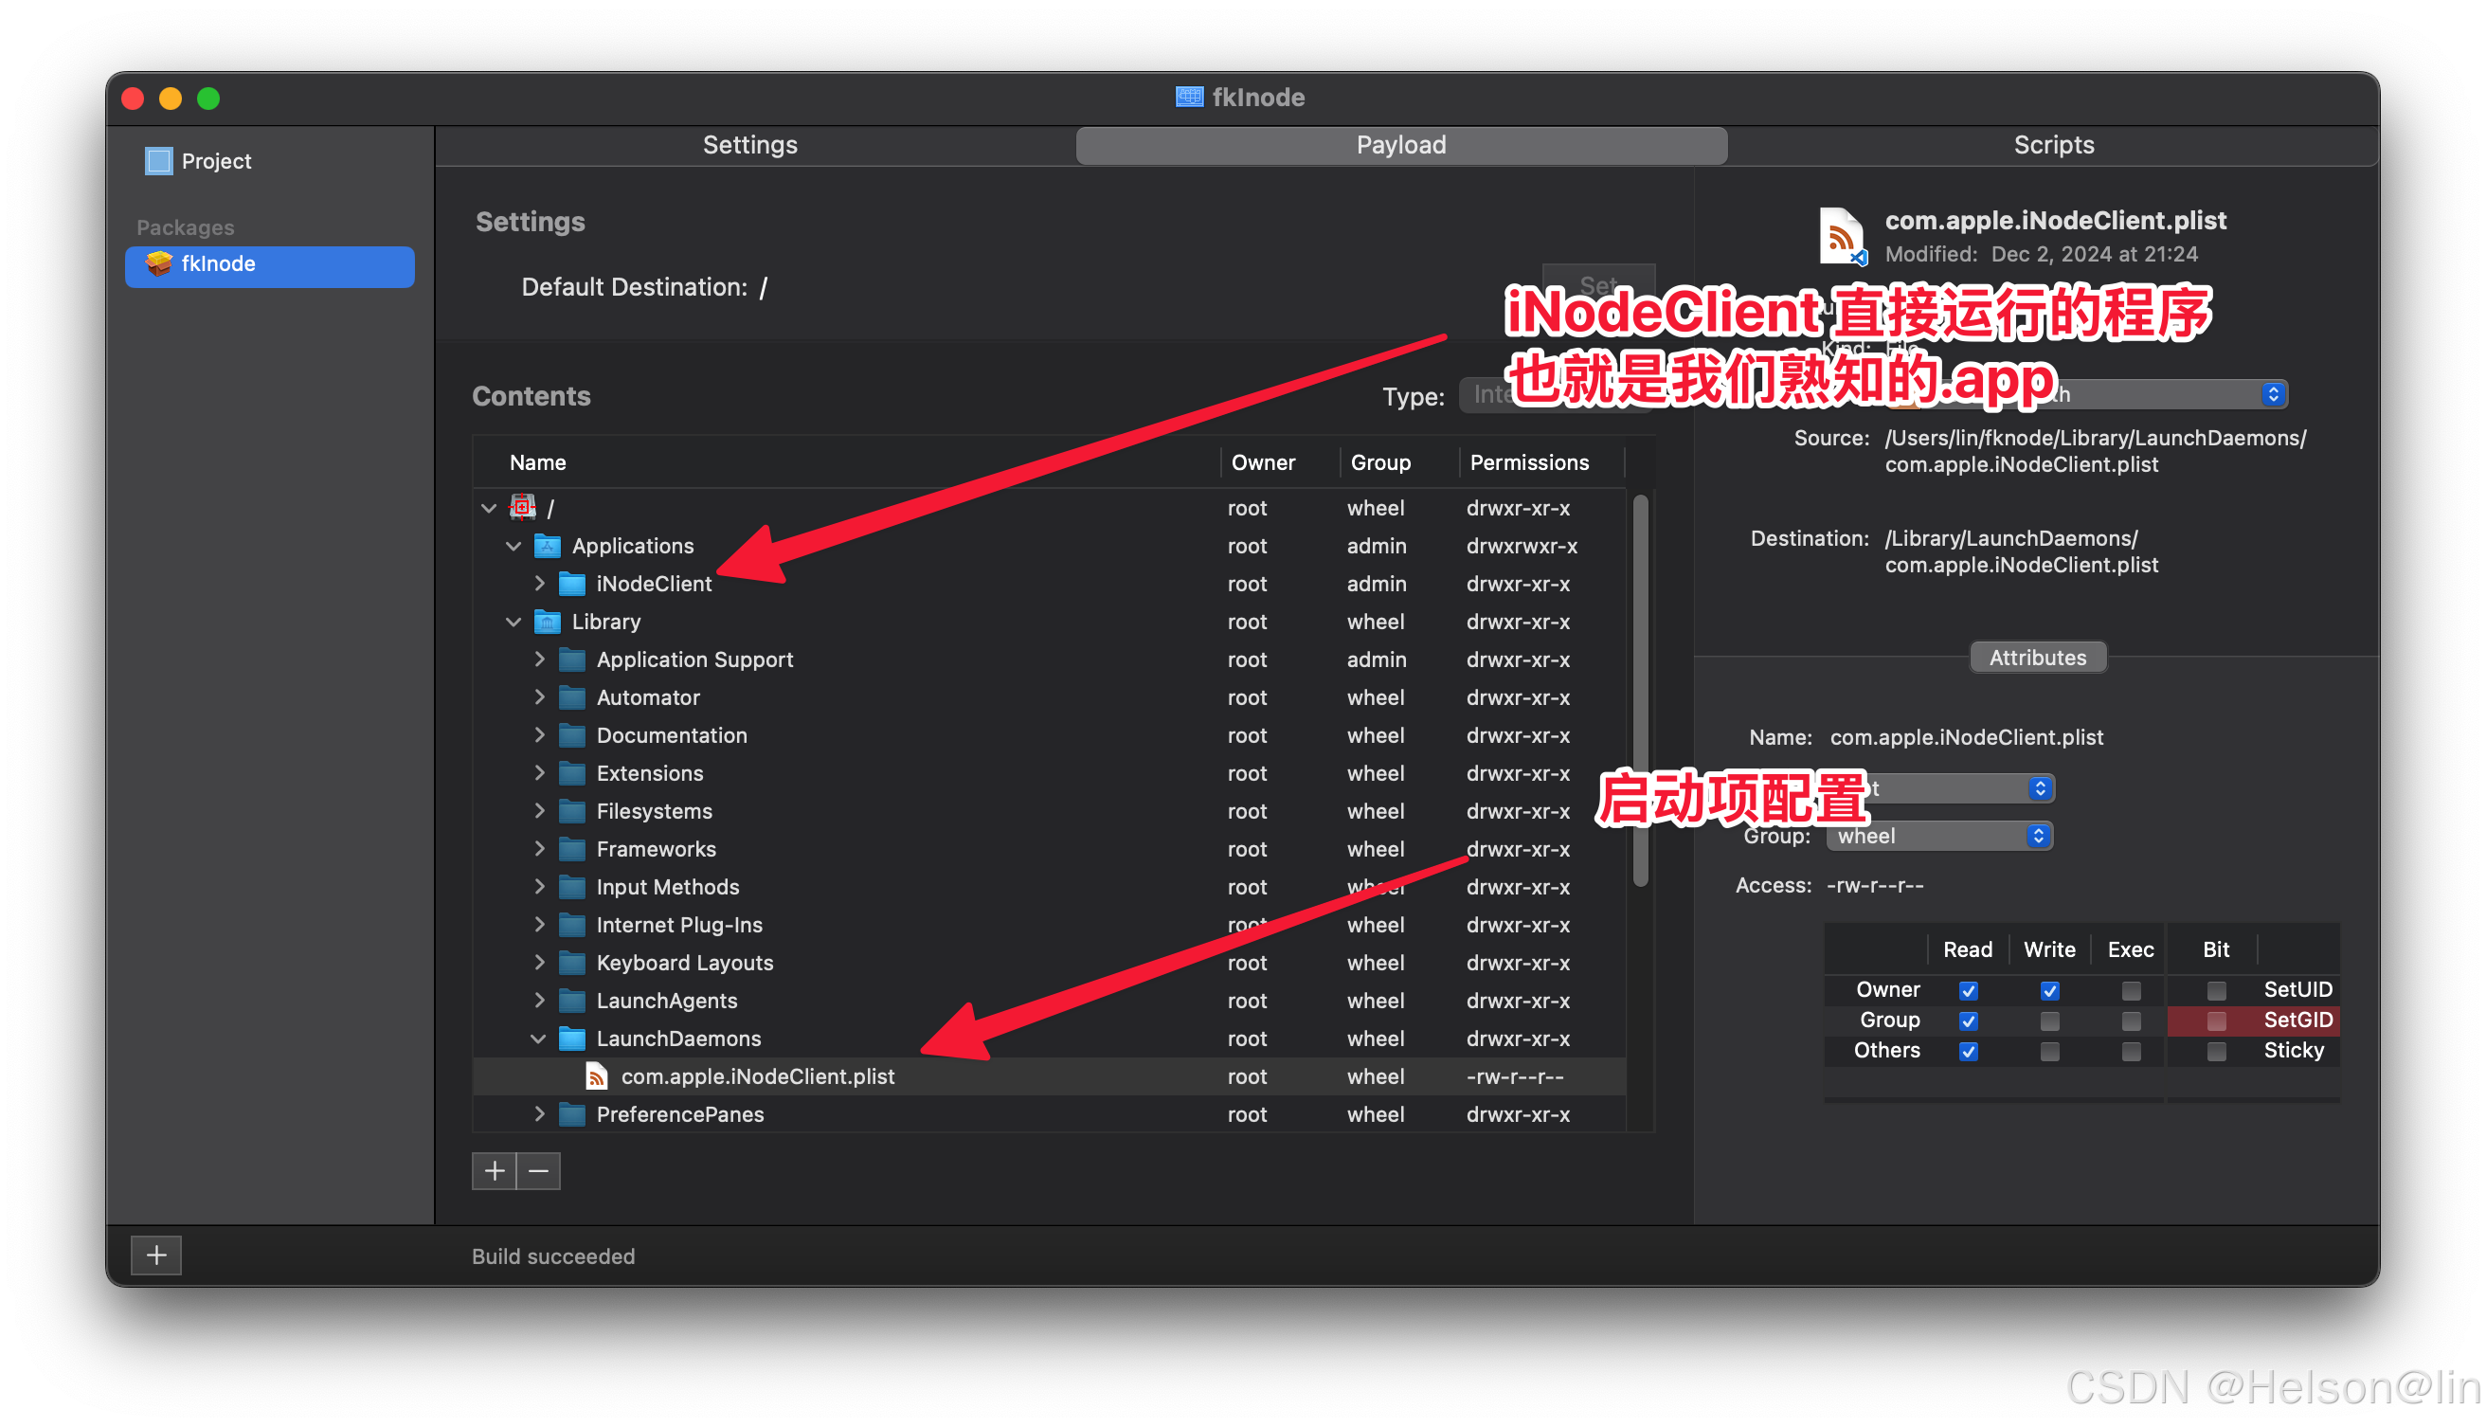Collapse the LaunchDaemons folder
Screen dimensions: 2486x1427
coord(538,1038)
